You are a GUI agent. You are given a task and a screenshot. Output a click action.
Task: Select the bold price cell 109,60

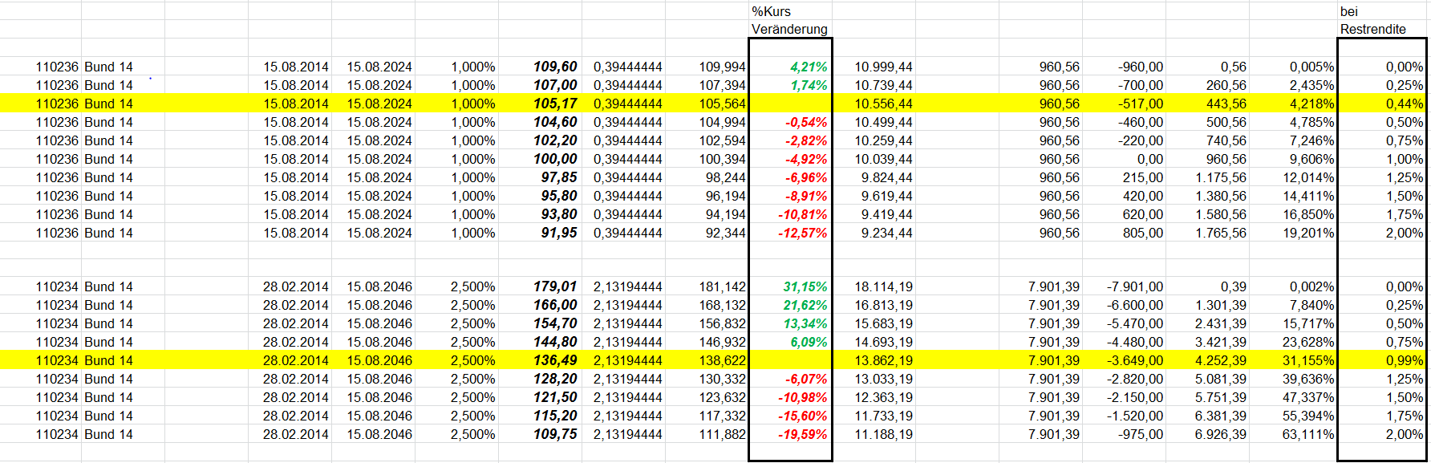540,67
